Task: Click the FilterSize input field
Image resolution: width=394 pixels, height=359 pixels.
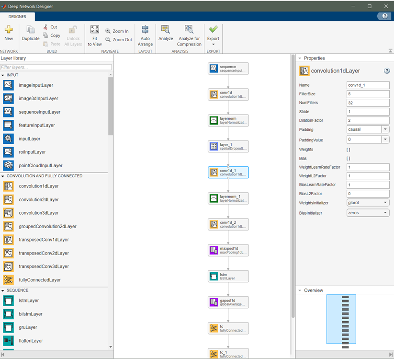Action: 368,94
